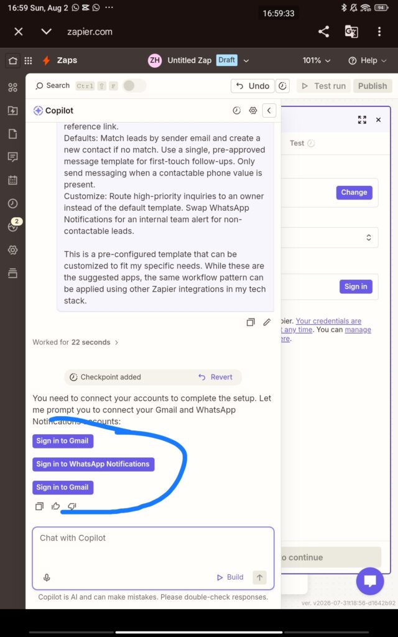The image size is (398, 637).
Task: Close the right side panel with X
Action: (379, 119)
